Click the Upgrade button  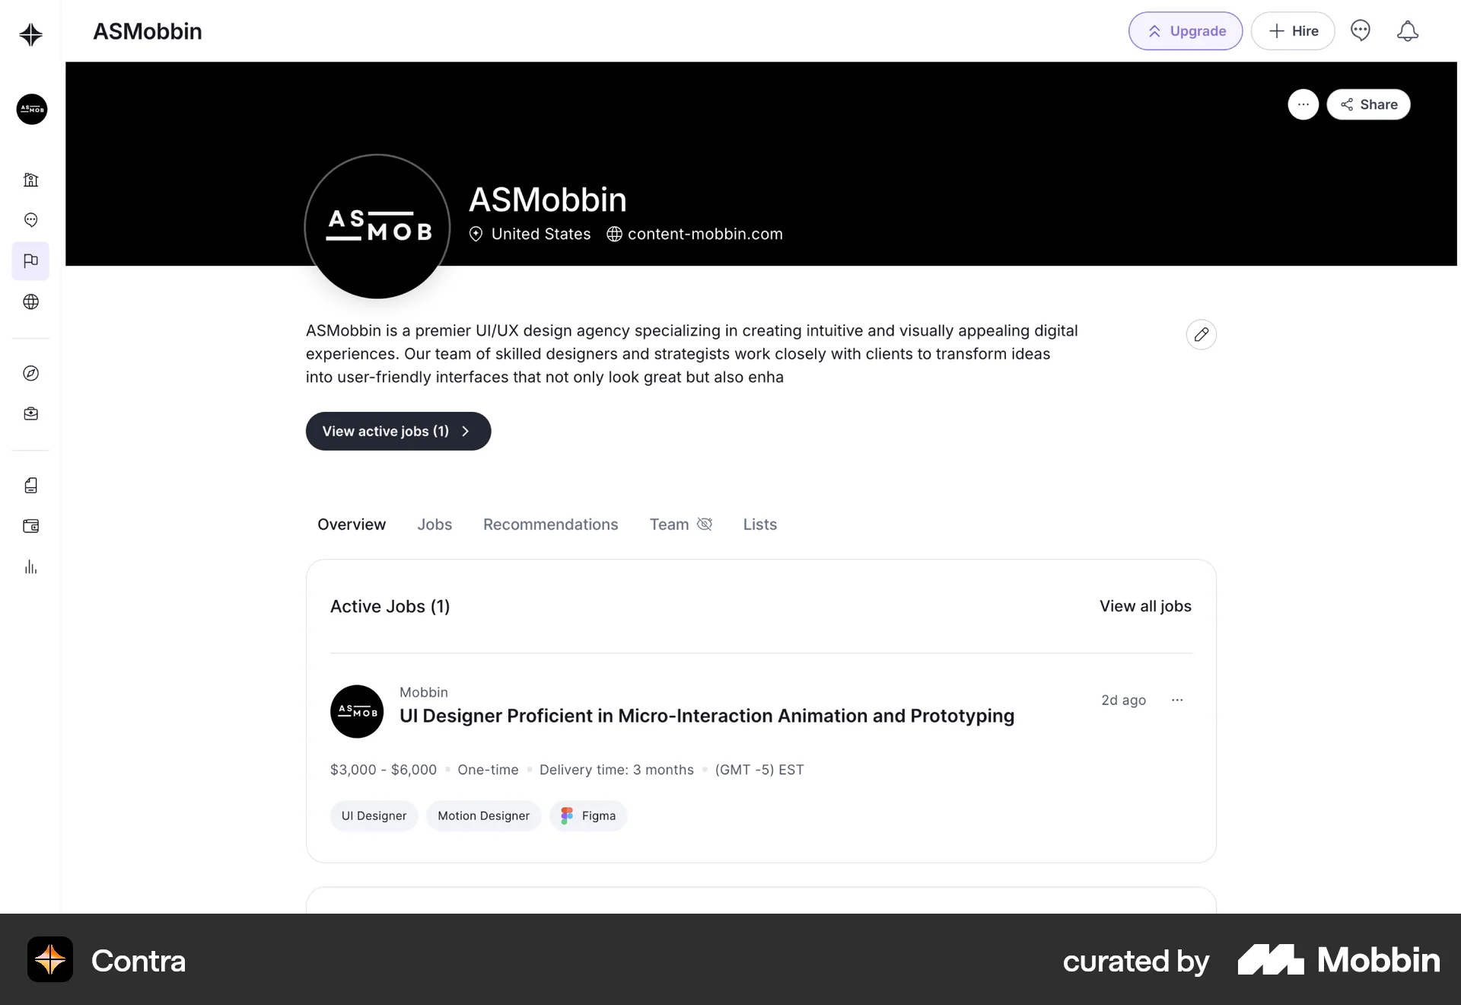click(x=1185, y=31)
